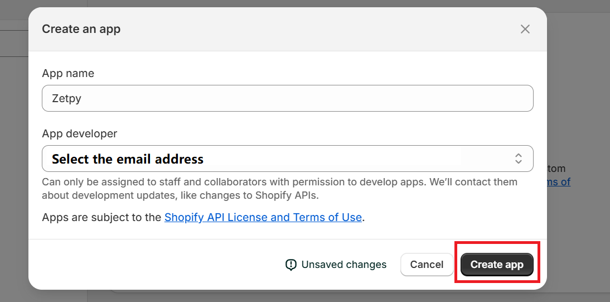Screen dimensions: 610x302
Task: Click the App developer label
Action: tap(80, 134)
